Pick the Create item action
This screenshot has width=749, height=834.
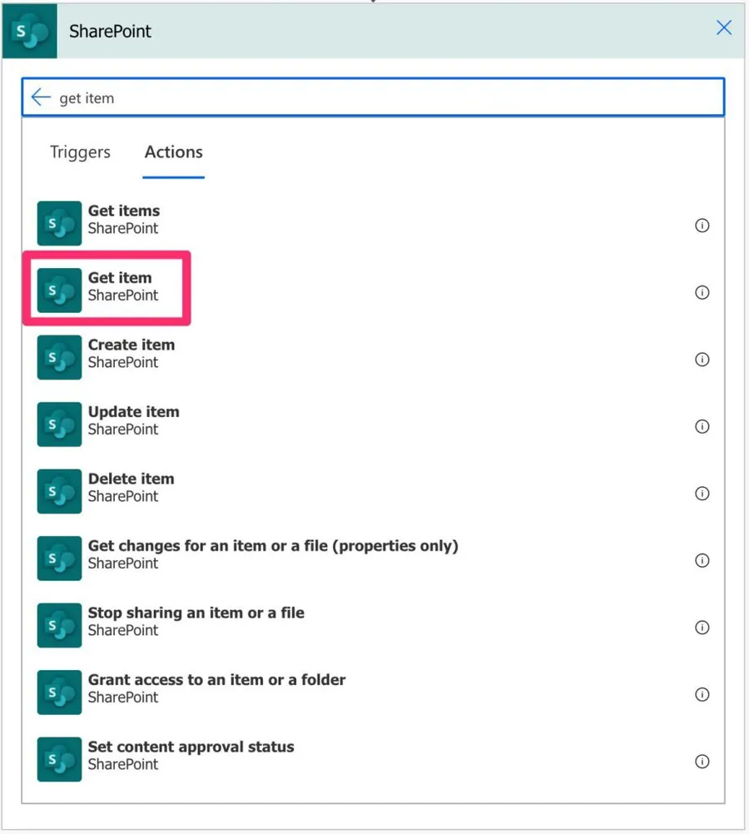click(131, 353)
